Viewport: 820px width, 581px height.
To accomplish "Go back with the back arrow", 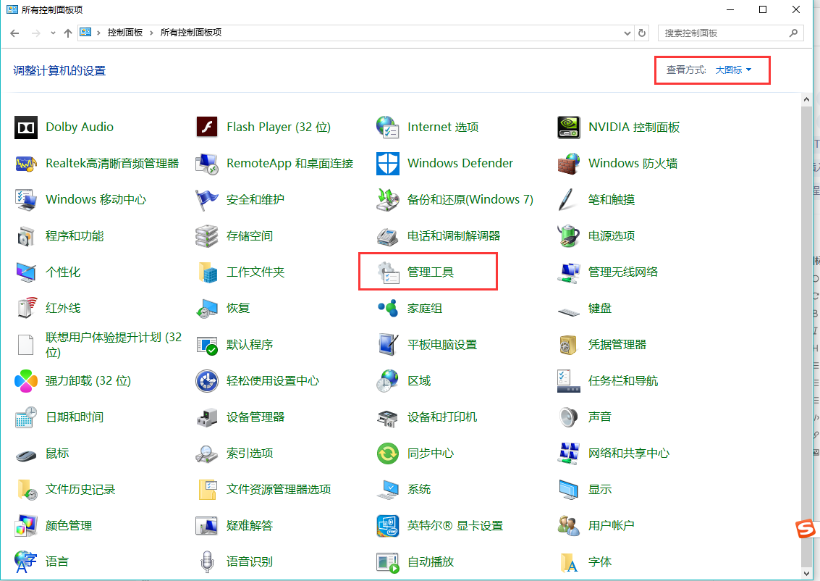I will pyautogui.click(x=14, y=33).
